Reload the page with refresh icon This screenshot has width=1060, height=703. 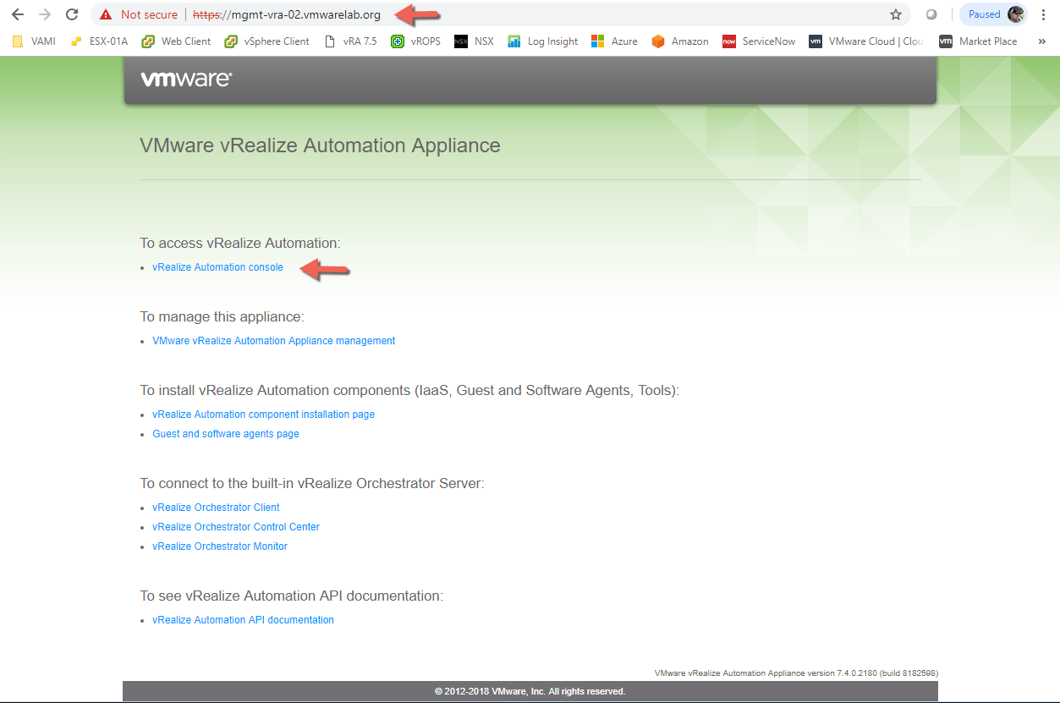72,14
